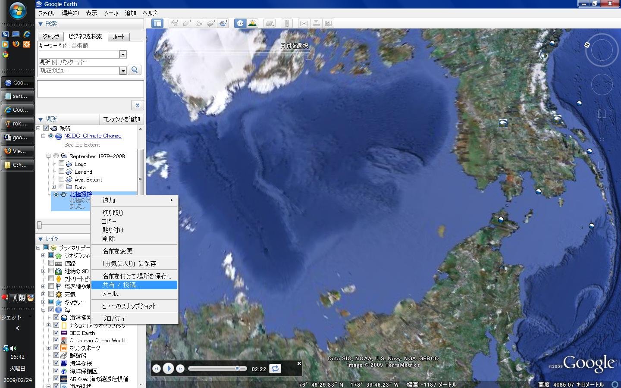The width and height of the screenshot is (621, 388).
Task: Click the Windows Start orb
Action: coord(17,10)
